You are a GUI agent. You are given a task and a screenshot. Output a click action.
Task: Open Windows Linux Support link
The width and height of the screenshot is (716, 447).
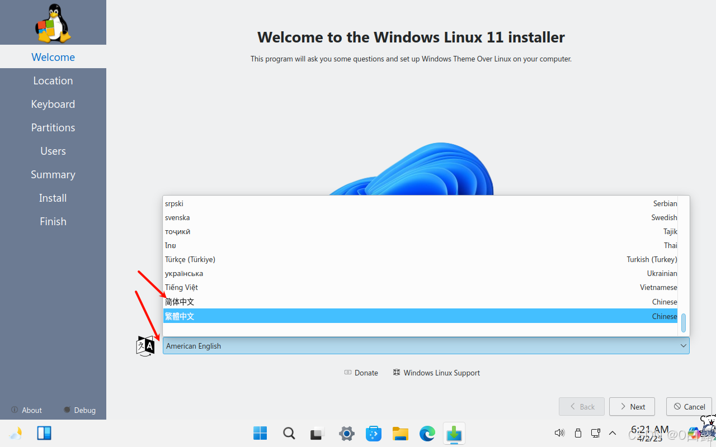click(436, 373)
